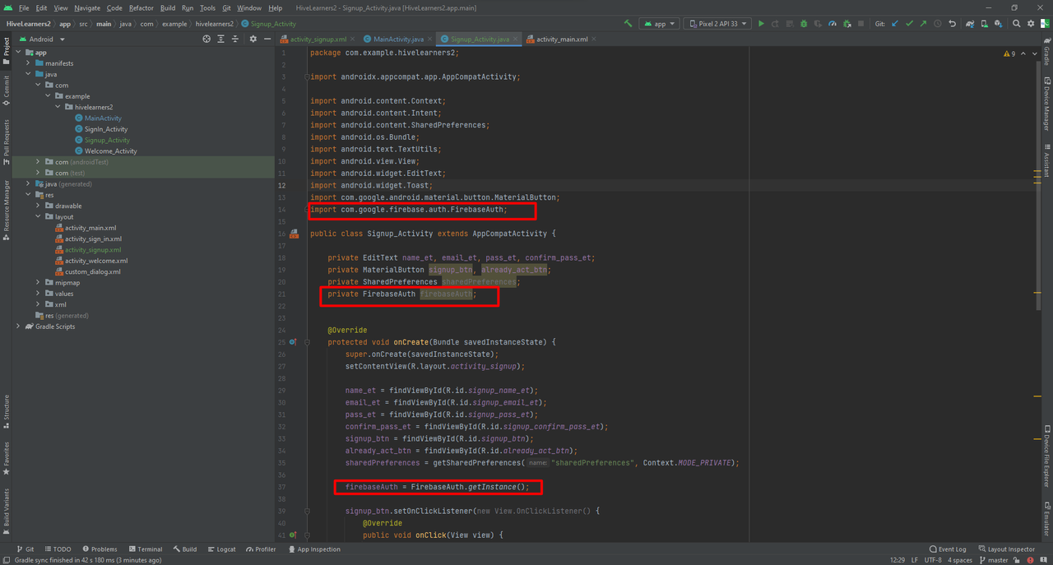This screenshot has height=565, width=1053.
Task: Select custom_dialog.xml in project tree
Action: pyautogui.click(x=92, y=271)
